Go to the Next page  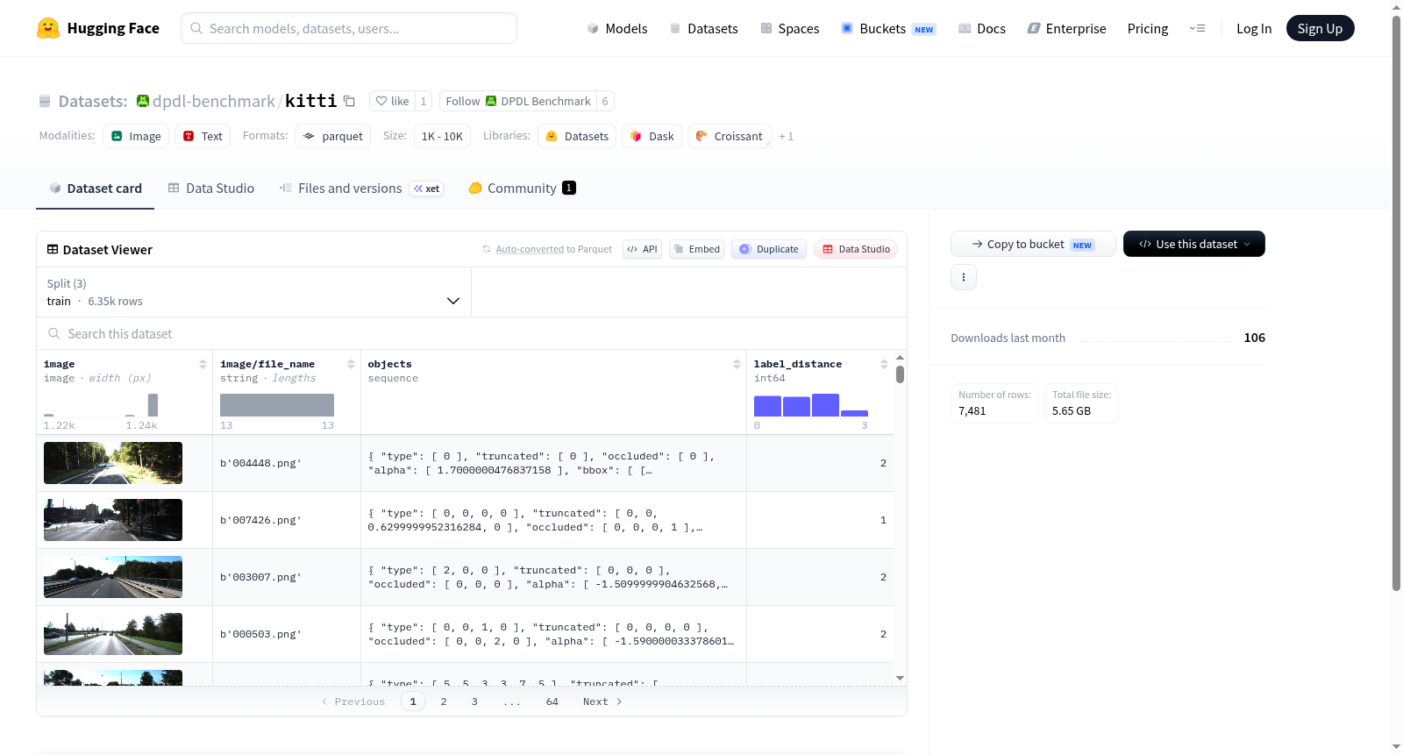(602, 702)
